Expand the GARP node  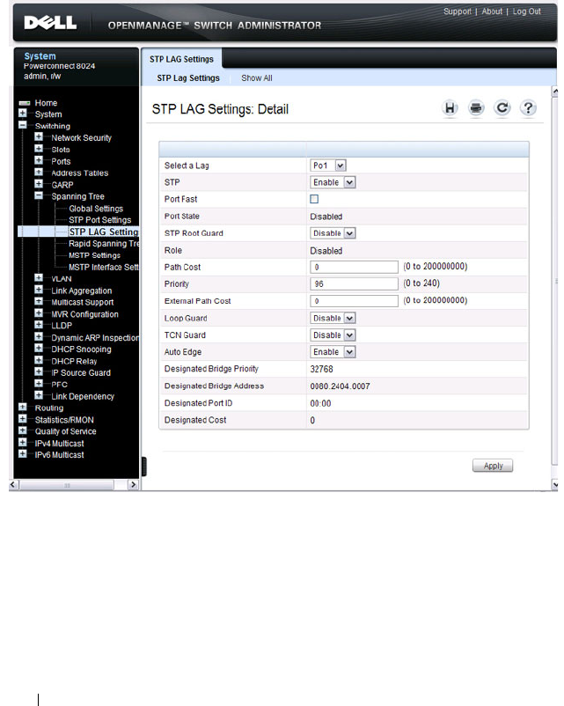click(39, 184)
